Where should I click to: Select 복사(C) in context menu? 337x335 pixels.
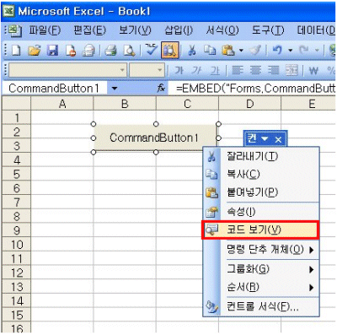coord(261,175)
